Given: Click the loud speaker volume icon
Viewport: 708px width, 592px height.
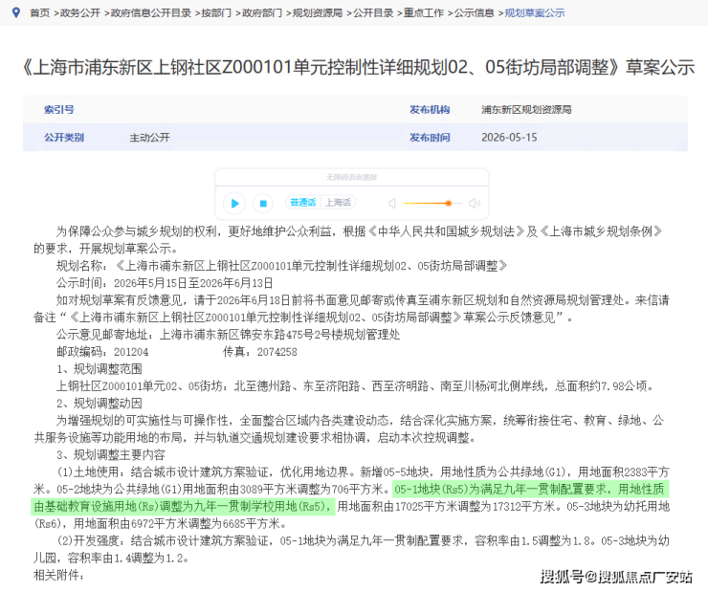Looking at the screenshot, I should click(x=475, y=204).
